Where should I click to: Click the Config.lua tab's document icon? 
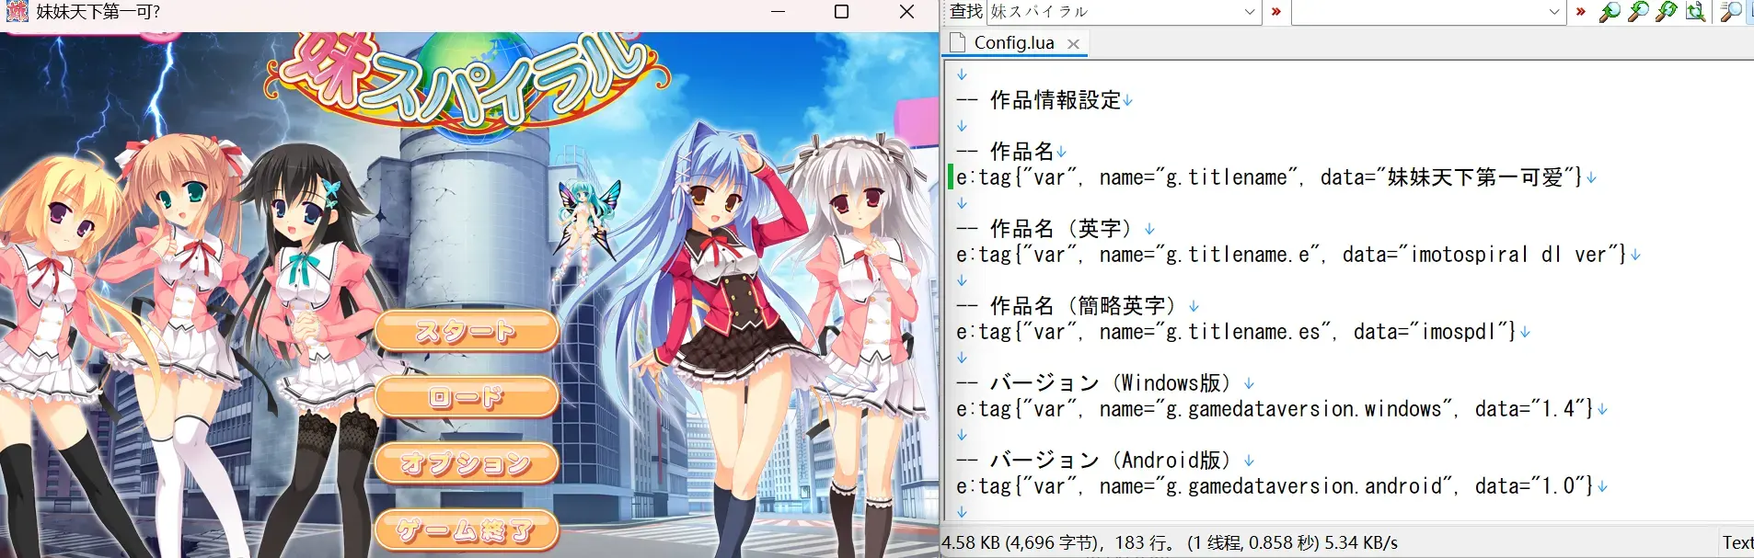(958, 42)
